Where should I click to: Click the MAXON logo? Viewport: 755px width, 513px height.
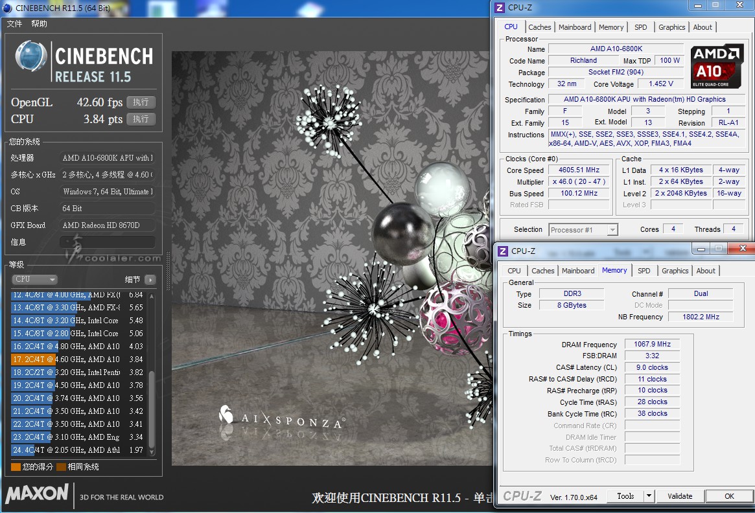(x=37, y=494)
